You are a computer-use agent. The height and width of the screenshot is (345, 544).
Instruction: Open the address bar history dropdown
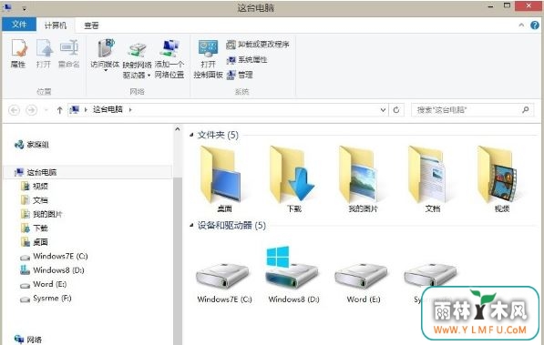pos(383,110)
